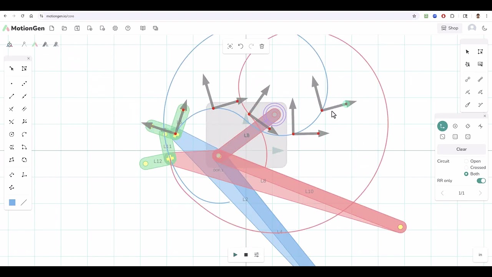Select the closed curve loop tool
Screen dimensions: 492x277
[x=24, y=160]
